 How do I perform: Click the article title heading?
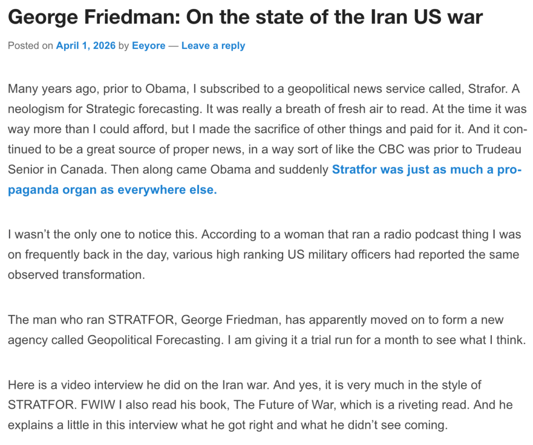click(245, 18)
